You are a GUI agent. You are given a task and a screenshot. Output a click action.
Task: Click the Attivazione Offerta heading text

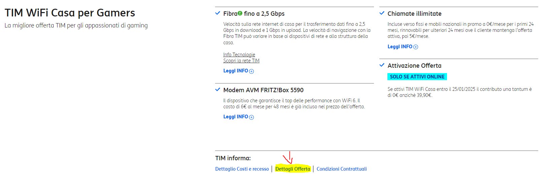pos(414,66)
